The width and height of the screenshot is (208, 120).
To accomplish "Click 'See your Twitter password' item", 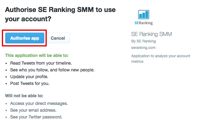I will [x=36, y=117].
